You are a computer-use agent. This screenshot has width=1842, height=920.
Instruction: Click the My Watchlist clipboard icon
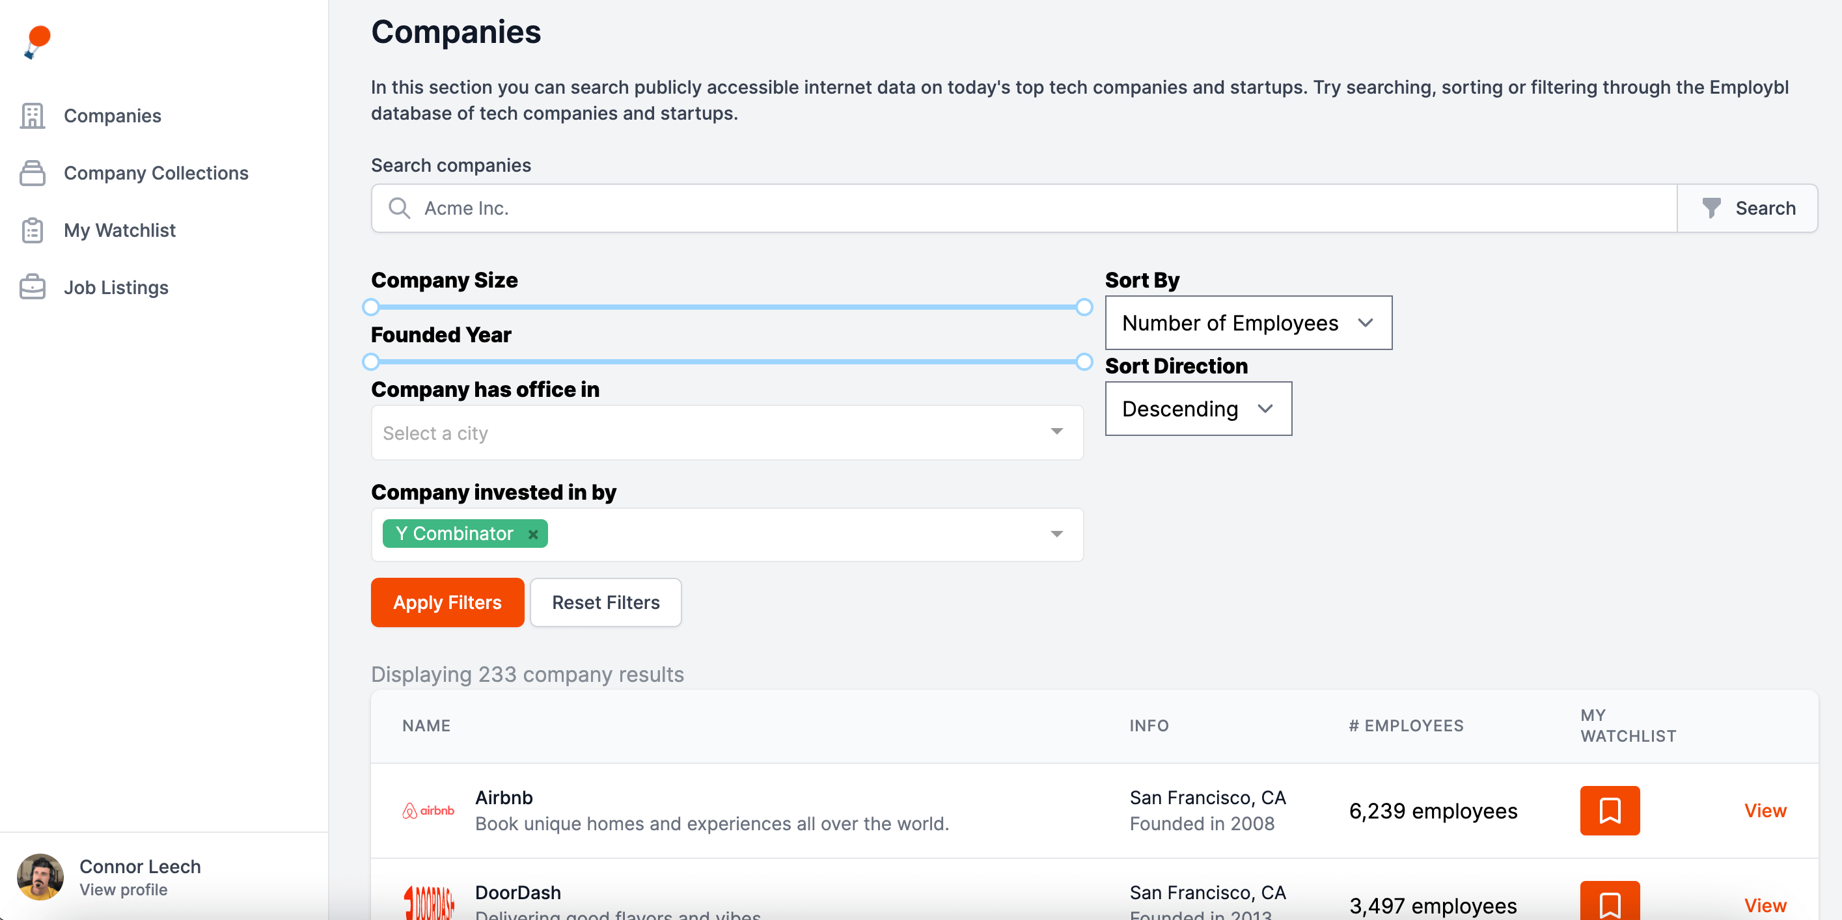point(32,230)
